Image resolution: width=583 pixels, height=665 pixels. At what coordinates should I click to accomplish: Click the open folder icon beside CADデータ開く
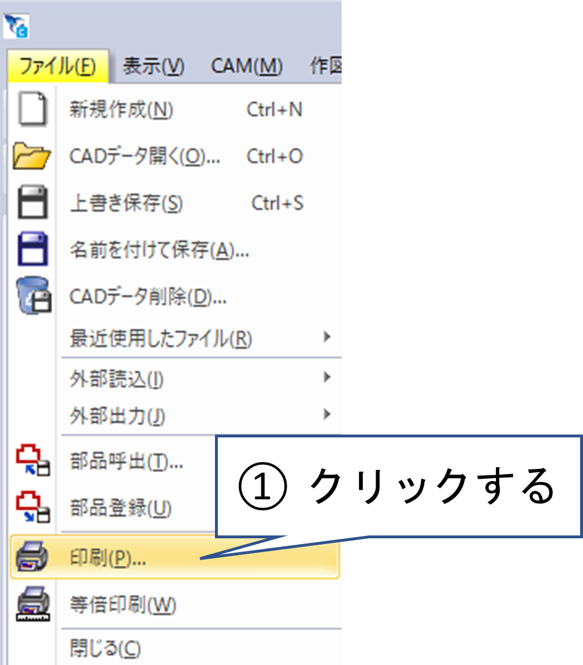click(33, 157)
